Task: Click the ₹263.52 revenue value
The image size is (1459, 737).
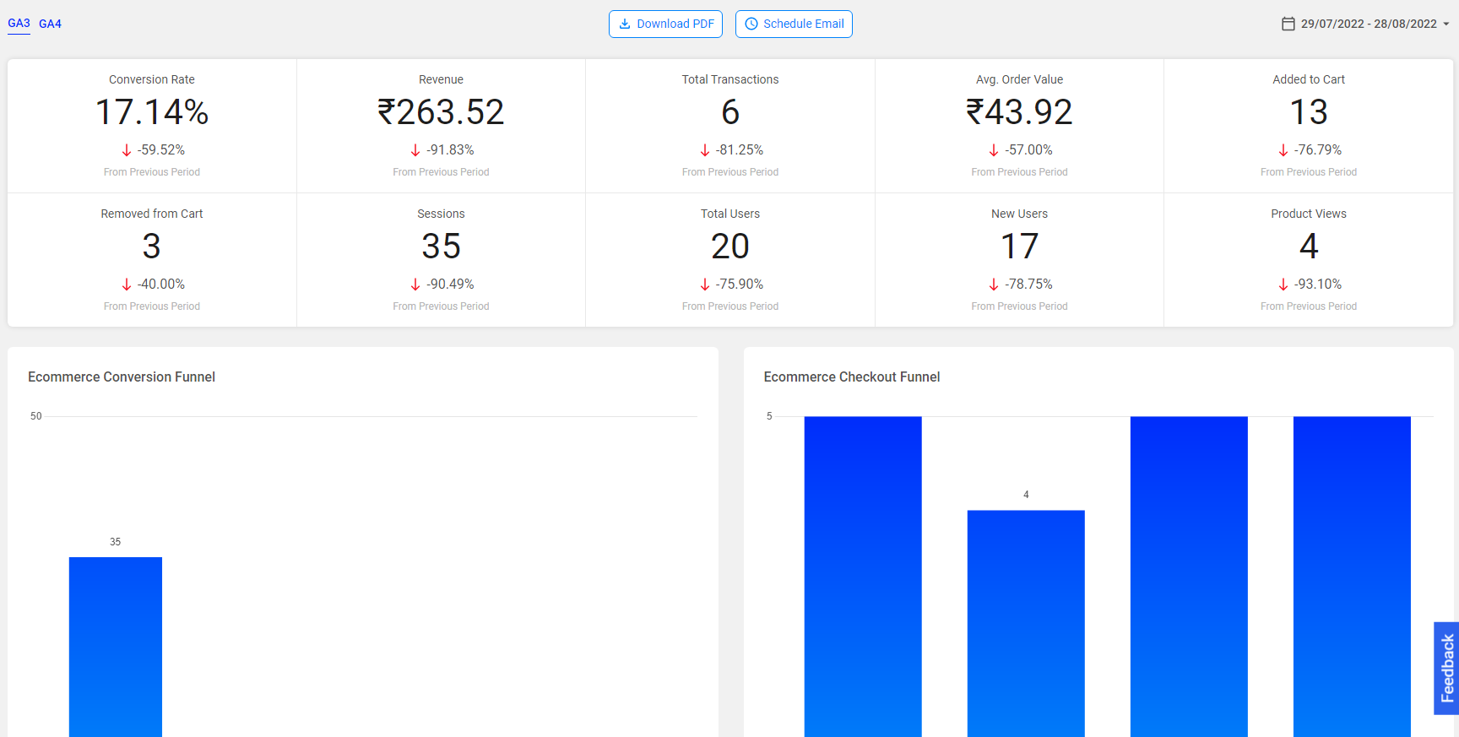Action: pos(441,112)
